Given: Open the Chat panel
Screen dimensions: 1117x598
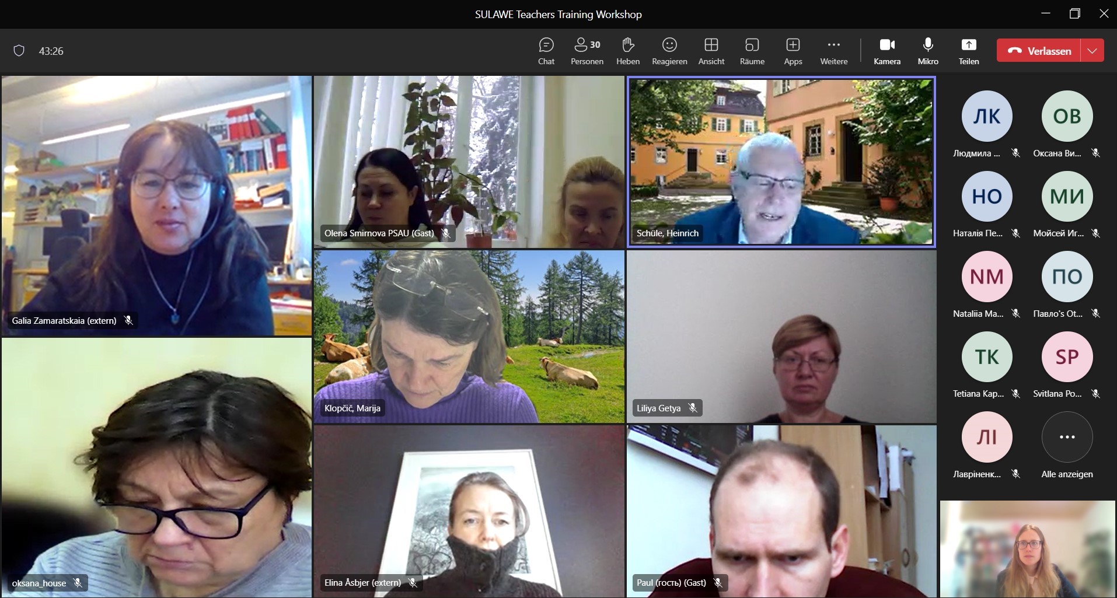Looking at the screenshot, I should (546, 51).
